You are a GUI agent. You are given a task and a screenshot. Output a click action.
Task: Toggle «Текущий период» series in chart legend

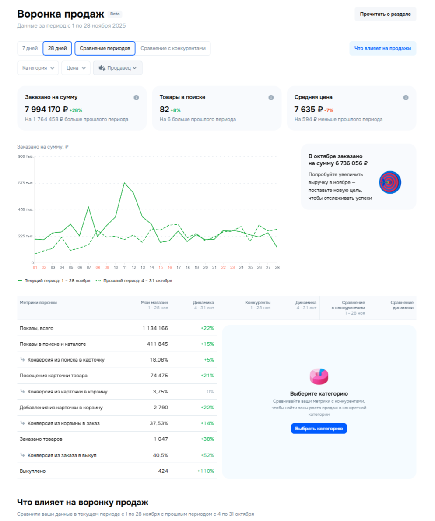point(54,280)
